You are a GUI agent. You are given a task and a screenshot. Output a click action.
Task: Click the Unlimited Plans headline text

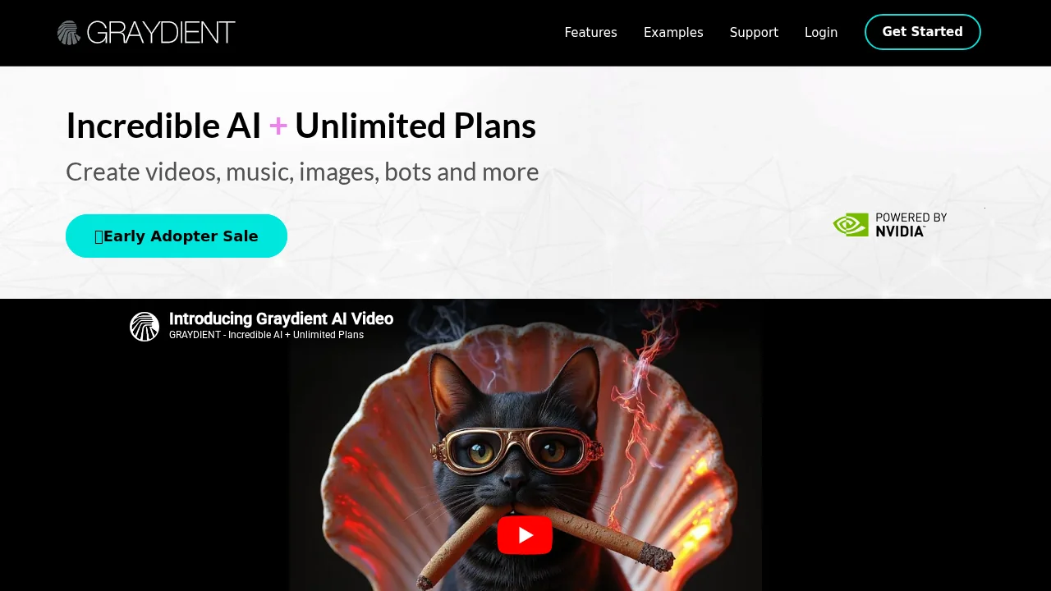click(x=415, y=126)
